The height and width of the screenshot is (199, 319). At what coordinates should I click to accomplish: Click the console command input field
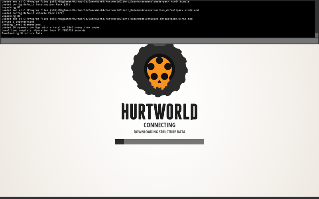point(159,41)
